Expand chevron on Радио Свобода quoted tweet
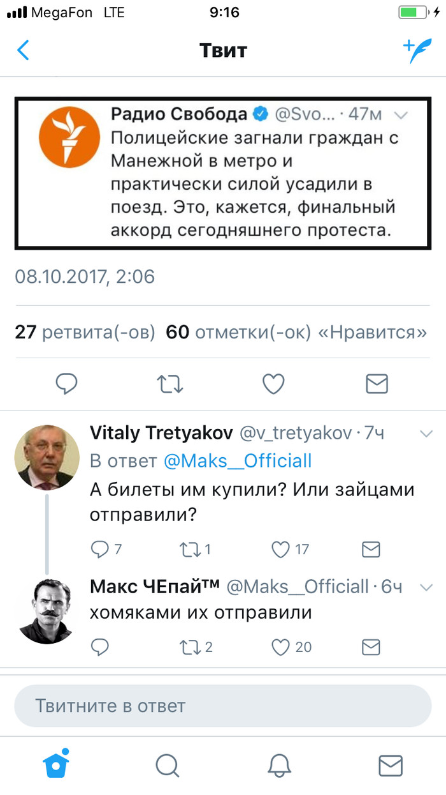 pos(401,116)
